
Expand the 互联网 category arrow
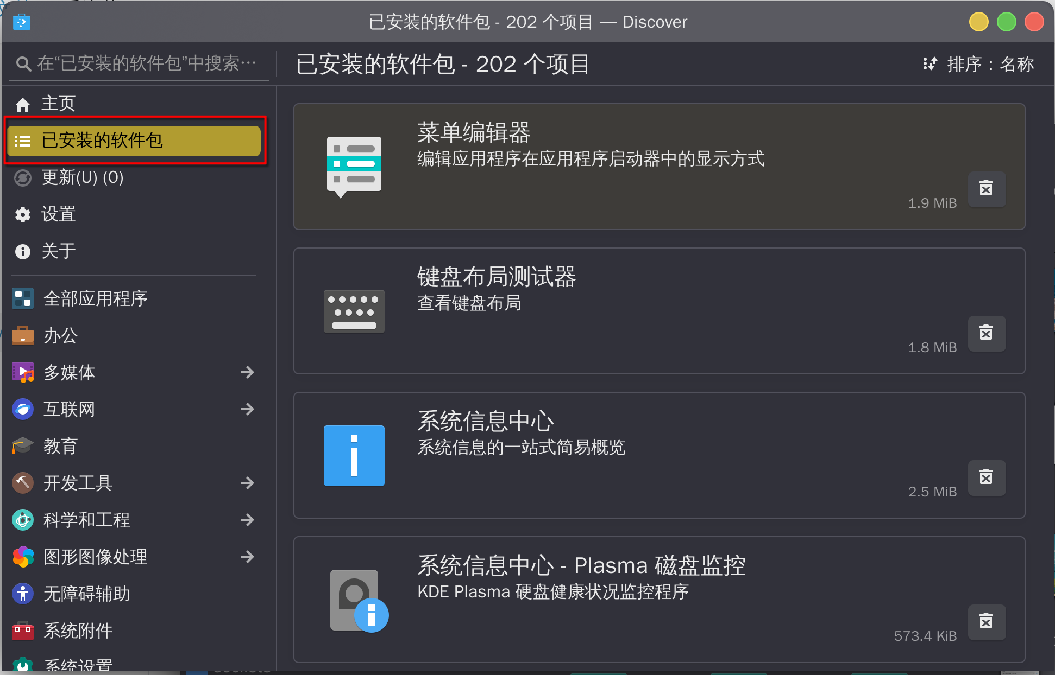click(248, 409)
